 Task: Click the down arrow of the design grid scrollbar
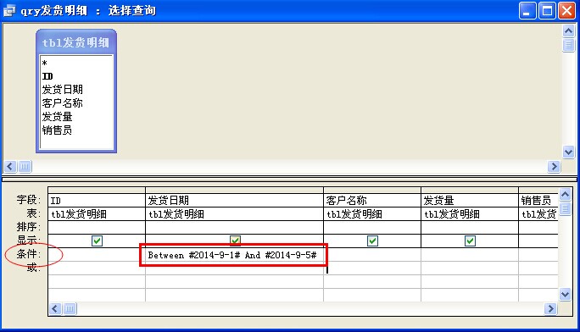tap(565, 295)
